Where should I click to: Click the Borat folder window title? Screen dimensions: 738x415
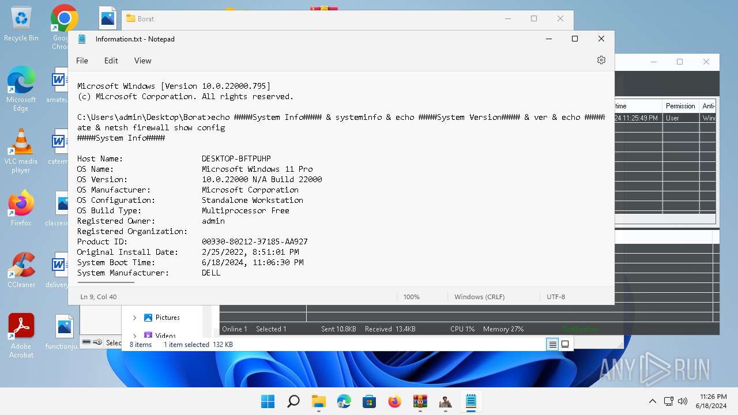tap(146, 18)
